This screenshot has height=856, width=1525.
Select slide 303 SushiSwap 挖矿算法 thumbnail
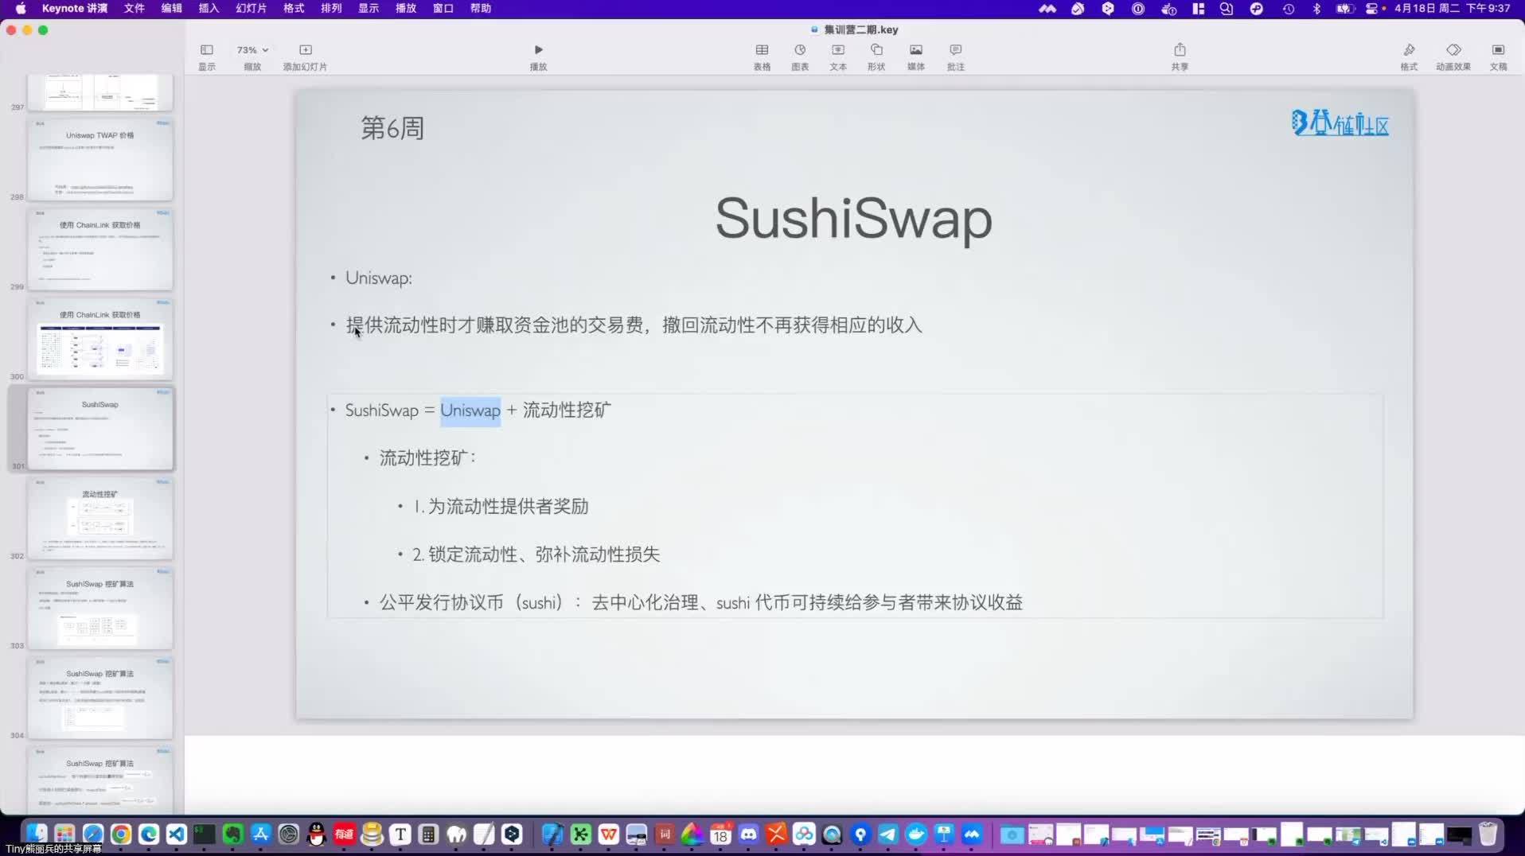(100, 609)
